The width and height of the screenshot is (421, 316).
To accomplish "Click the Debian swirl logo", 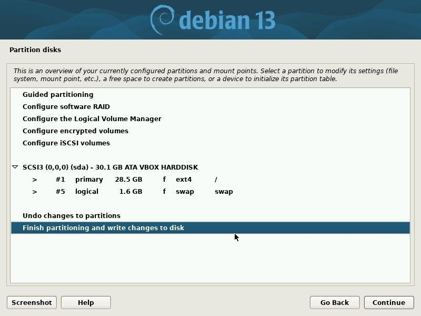I will pos(163,20).
